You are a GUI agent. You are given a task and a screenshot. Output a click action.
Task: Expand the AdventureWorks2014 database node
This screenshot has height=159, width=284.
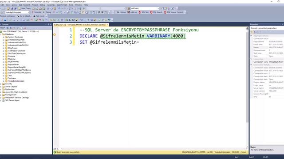coord(4,42)
